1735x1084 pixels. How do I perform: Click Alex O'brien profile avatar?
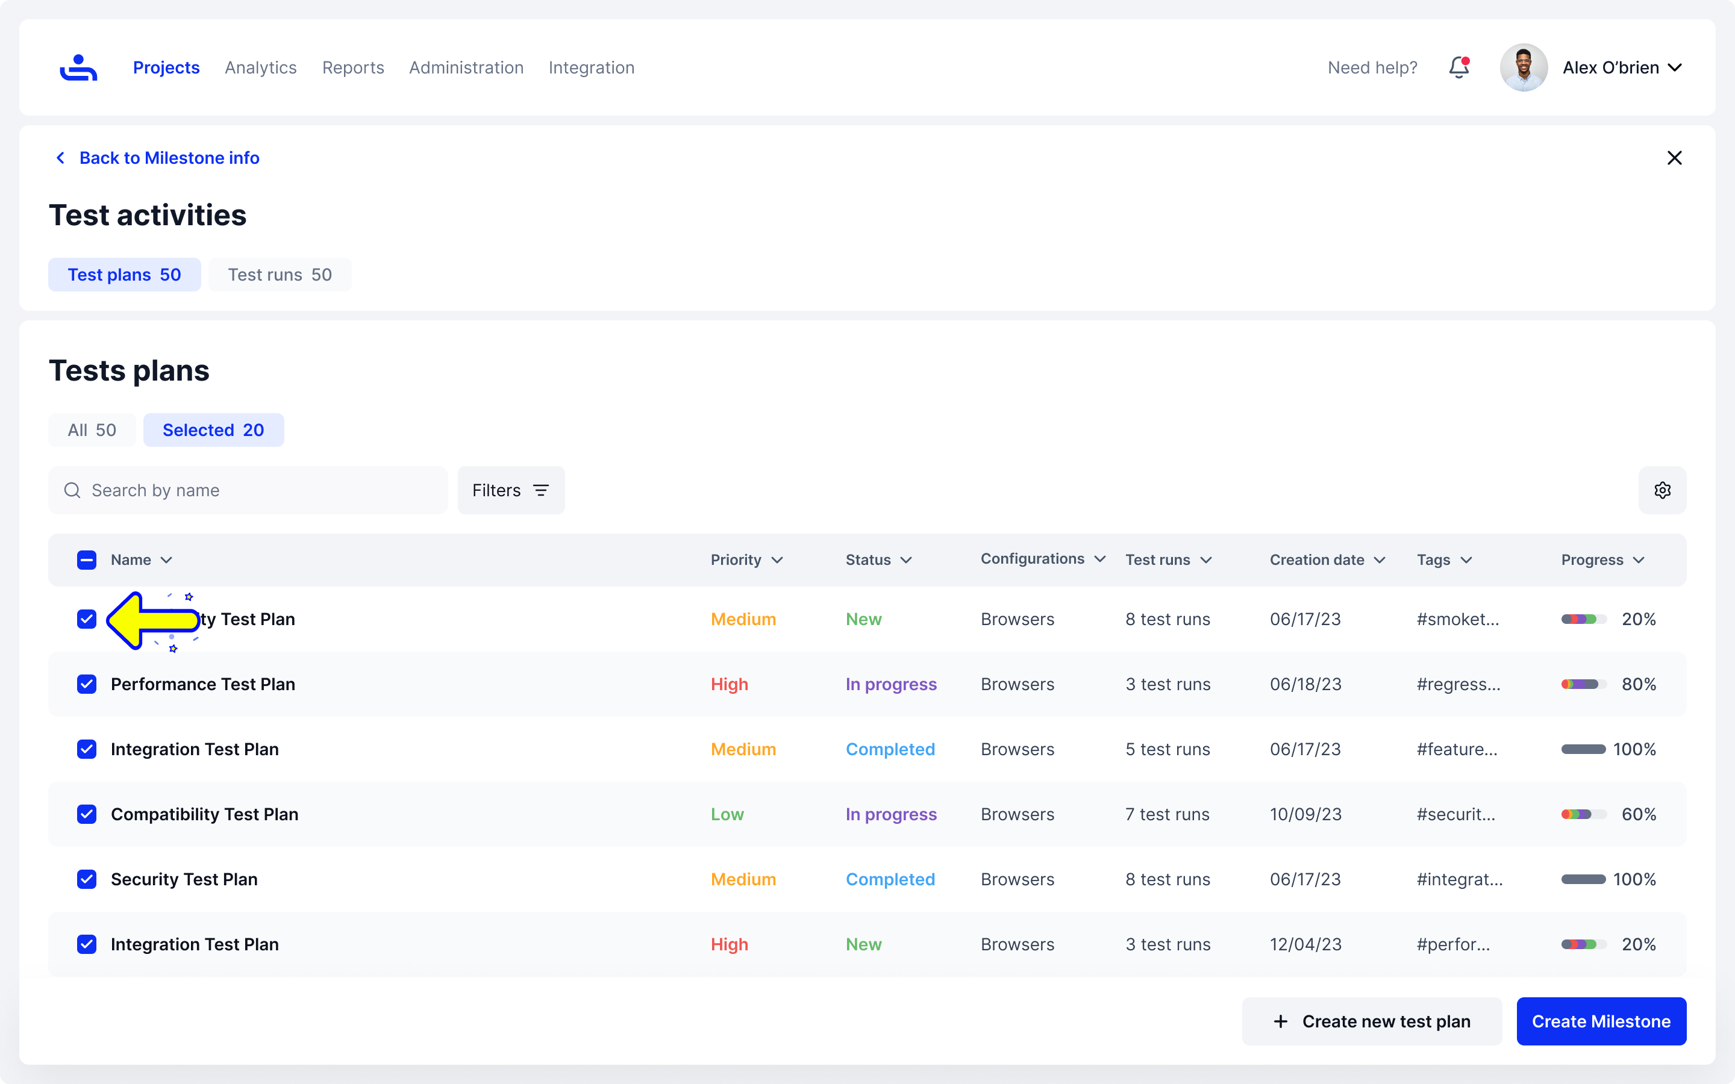coord(1524,67)
